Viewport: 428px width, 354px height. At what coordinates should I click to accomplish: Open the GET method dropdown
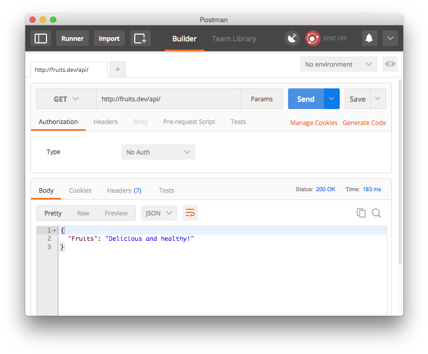click(66, 99)
